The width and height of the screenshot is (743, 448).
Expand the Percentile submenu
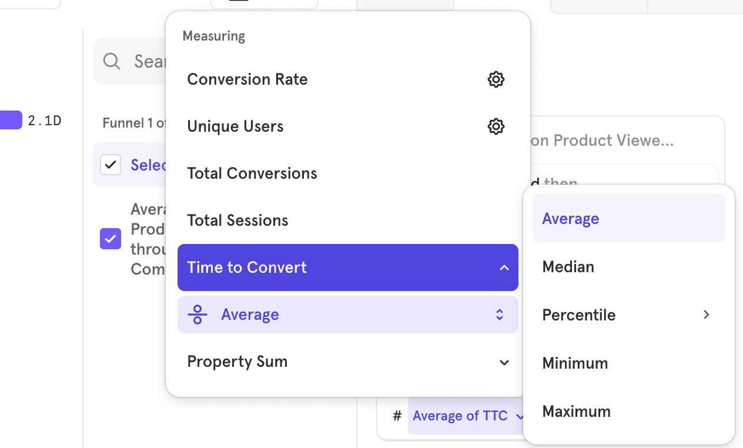pyautogui.click(x=707, y=315)
